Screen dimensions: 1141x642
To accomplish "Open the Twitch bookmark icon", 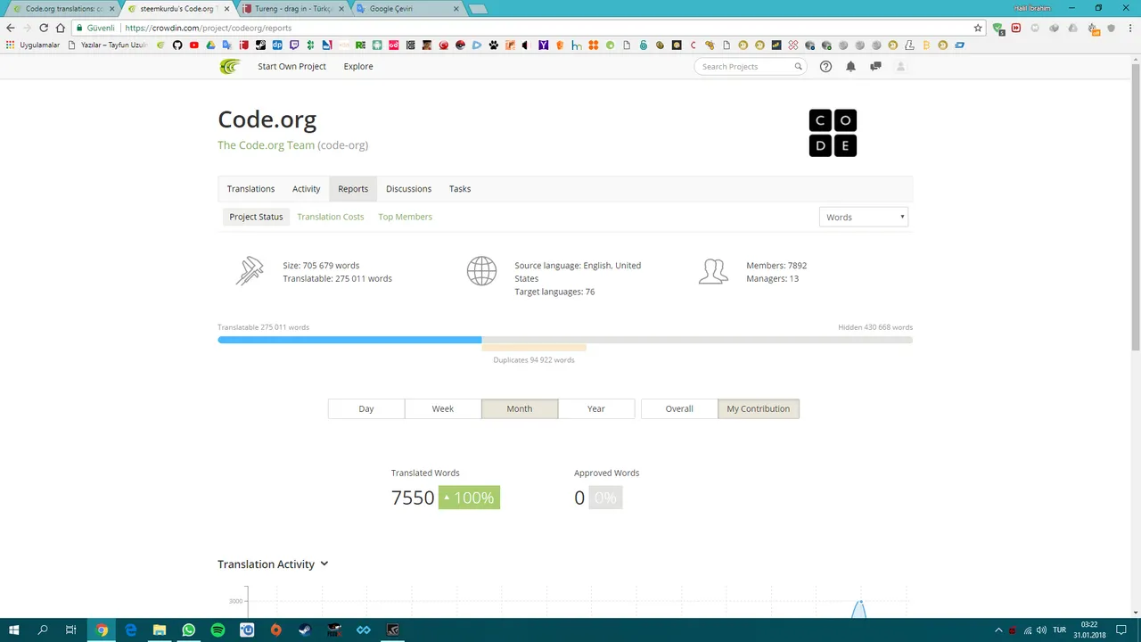I will click(x=294, y=45).
